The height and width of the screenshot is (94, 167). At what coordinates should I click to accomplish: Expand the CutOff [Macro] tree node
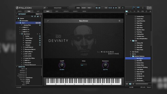(22, 47)
